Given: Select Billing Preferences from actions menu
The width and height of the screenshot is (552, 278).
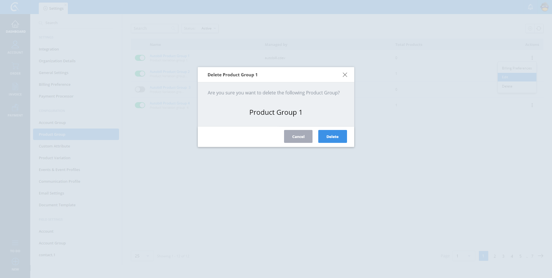Looking at the screenshot, I should coord(517,68).
